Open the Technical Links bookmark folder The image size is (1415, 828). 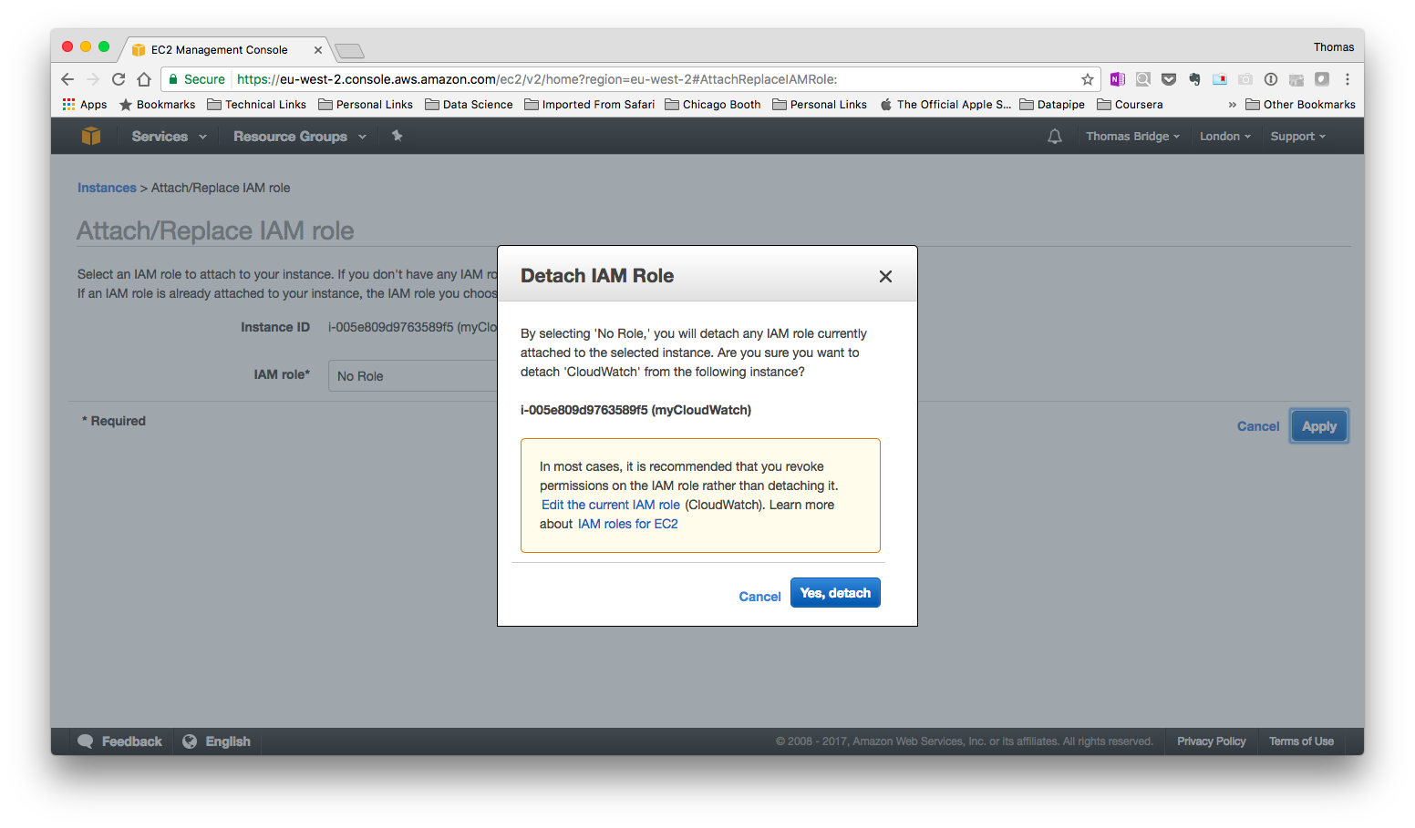click(257, 105)
